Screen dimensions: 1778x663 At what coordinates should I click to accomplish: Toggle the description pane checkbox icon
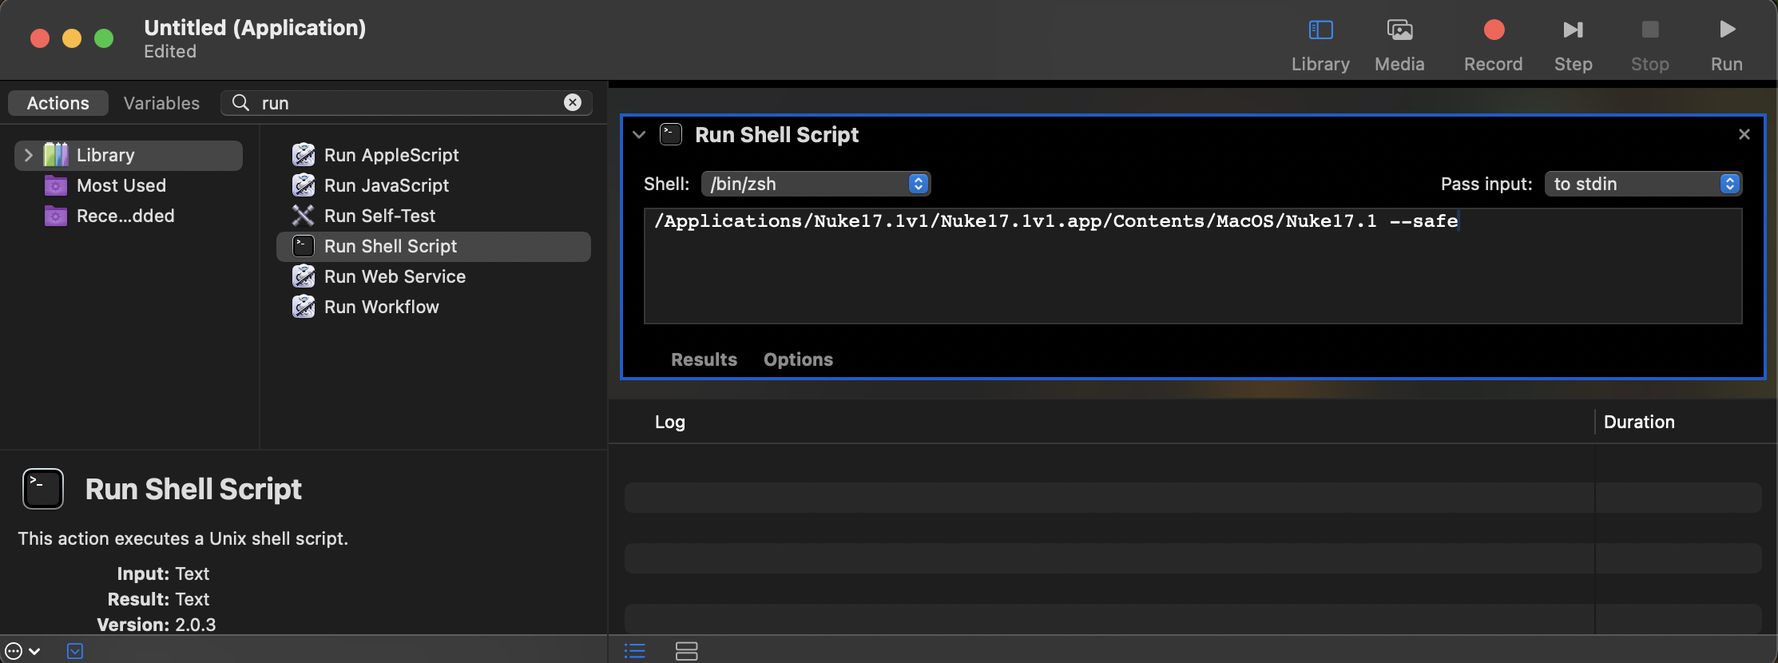coord(75,651)
